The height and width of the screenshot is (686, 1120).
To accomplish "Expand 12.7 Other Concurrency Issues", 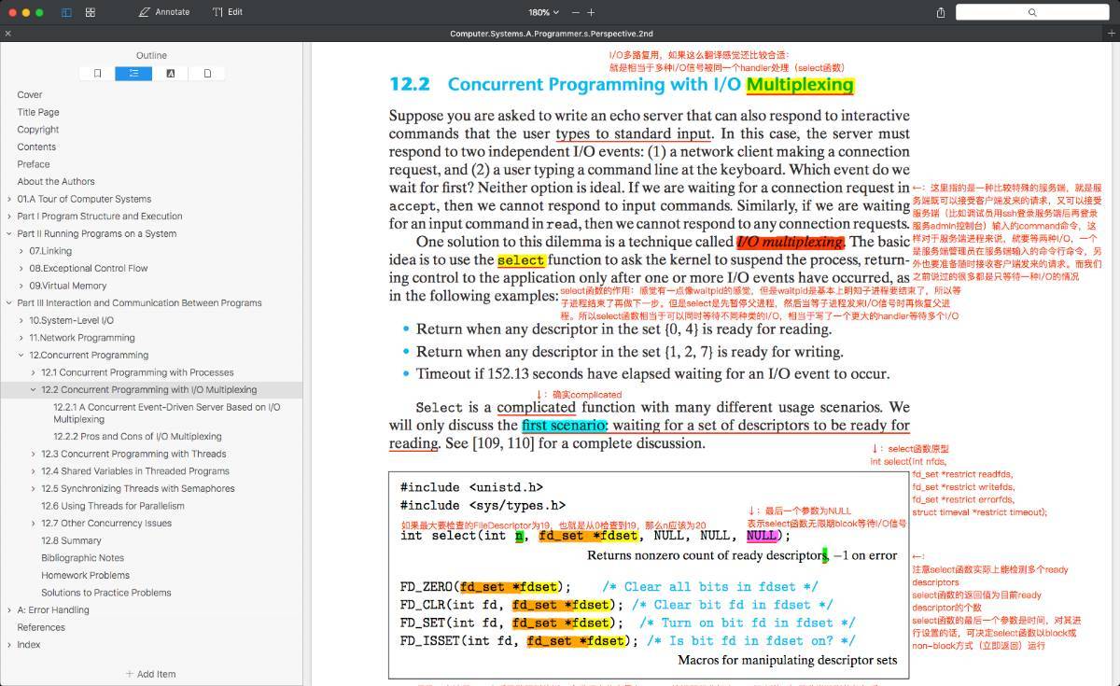I will click(33, 524).
